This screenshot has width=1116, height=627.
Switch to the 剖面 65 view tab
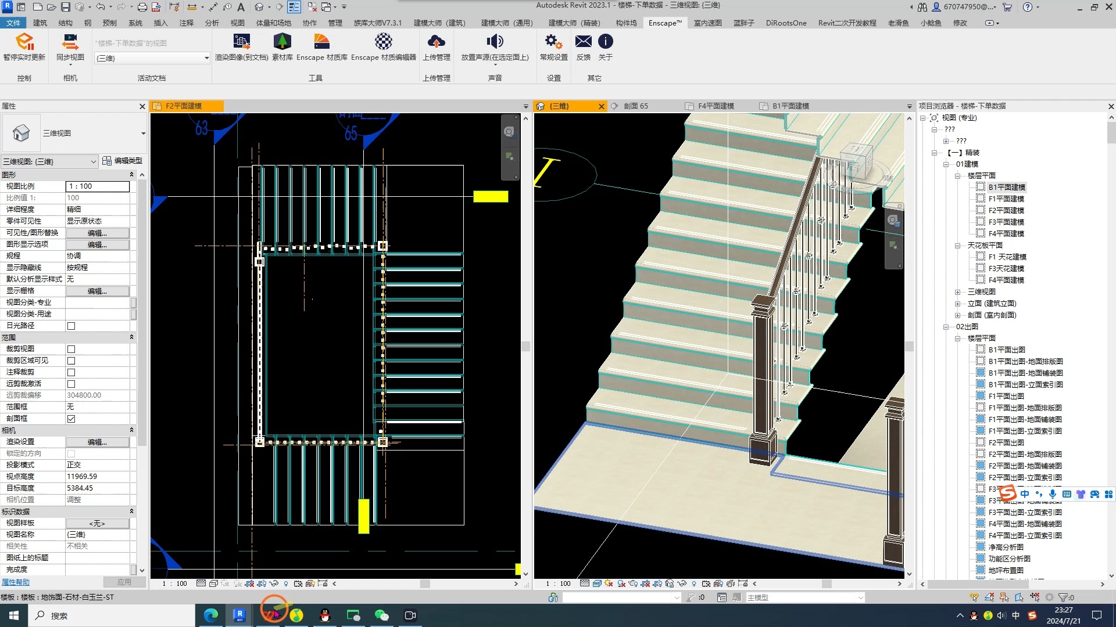click(635, 106)
